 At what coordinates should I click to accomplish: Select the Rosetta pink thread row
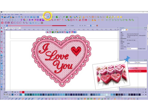tap(137, 68)
